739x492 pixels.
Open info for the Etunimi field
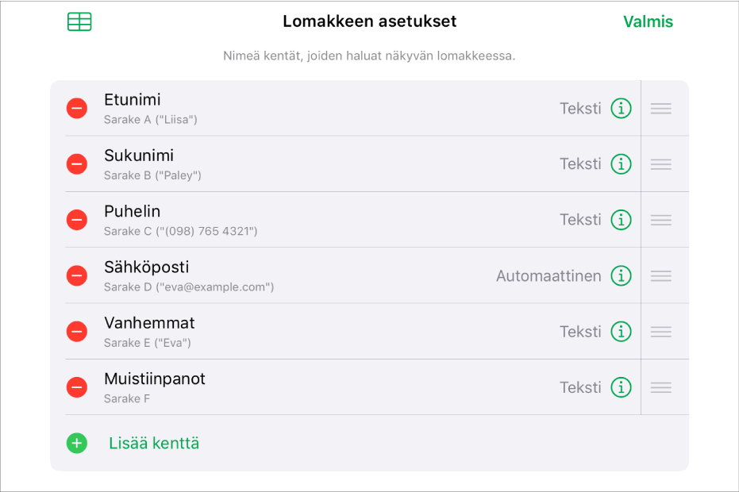(622, 108)
